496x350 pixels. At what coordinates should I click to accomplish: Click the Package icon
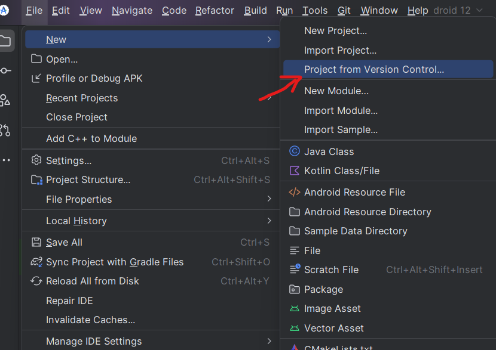(x=295, y=289)
